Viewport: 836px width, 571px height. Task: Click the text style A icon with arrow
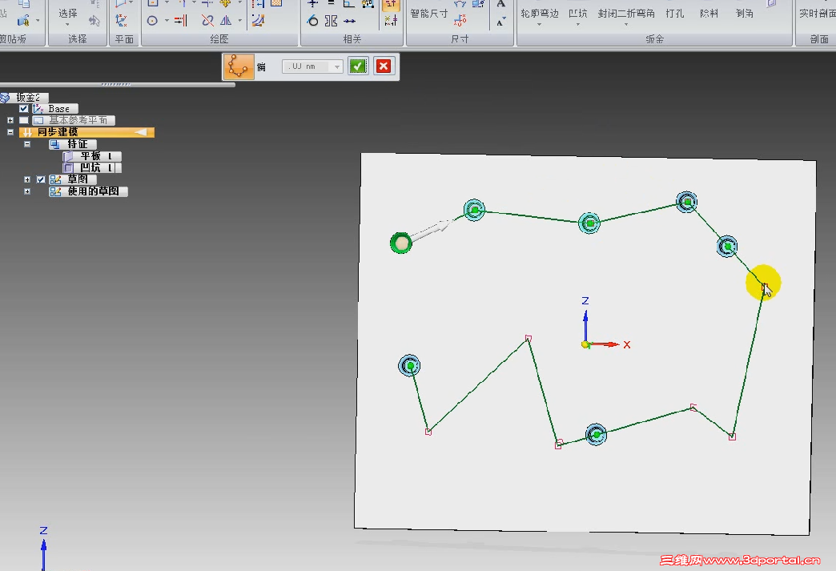[x=500, y=22]
